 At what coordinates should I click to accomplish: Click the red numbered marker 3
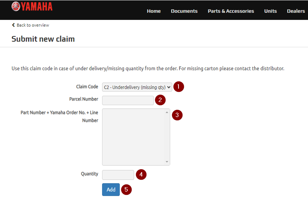click(x=177, y=115)
